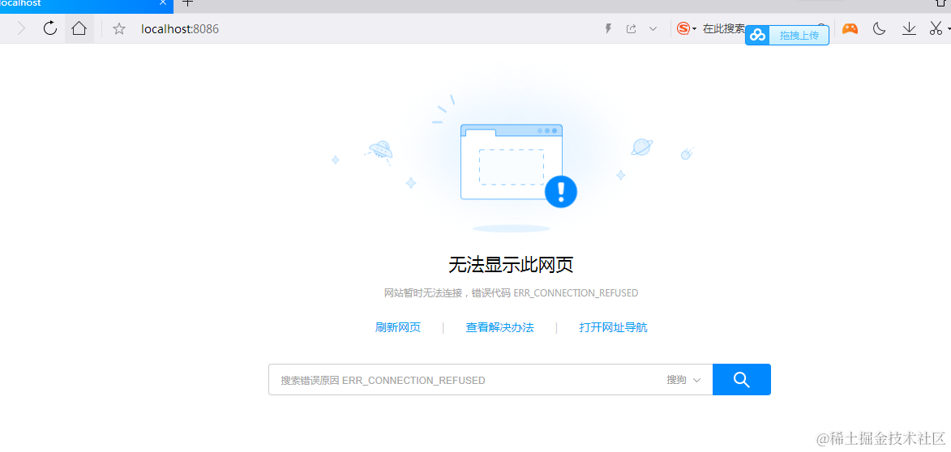Click the blue magnifier search button
951x452 pixels.
pyautogui.click(x=742, y=380)
